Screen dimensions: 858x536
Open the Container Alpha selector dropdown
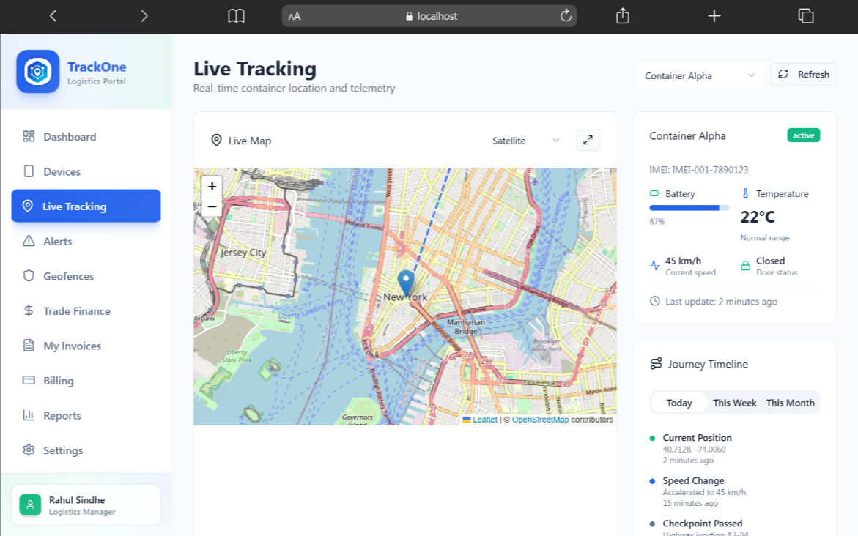699,75
